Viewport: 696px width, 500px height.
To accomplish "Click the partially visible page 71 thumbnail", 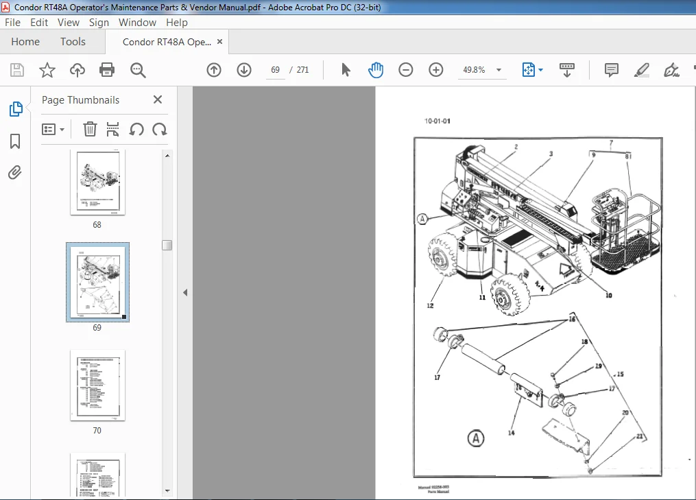I will click(97, 475).
